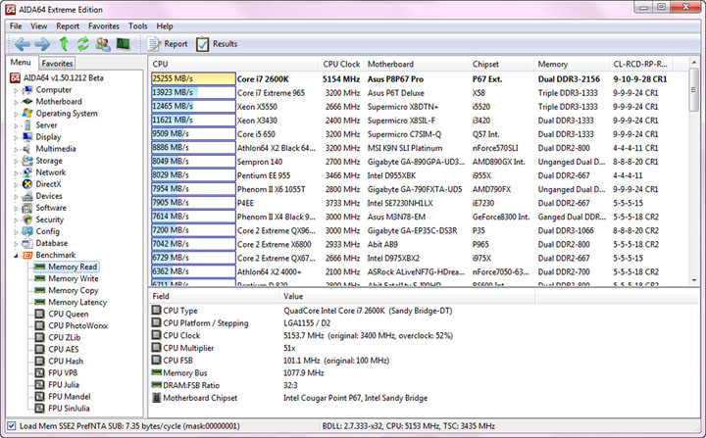Switch to the Favorites tab in sidebar
This screenshot has height=438, width=706.
[57, 64]
